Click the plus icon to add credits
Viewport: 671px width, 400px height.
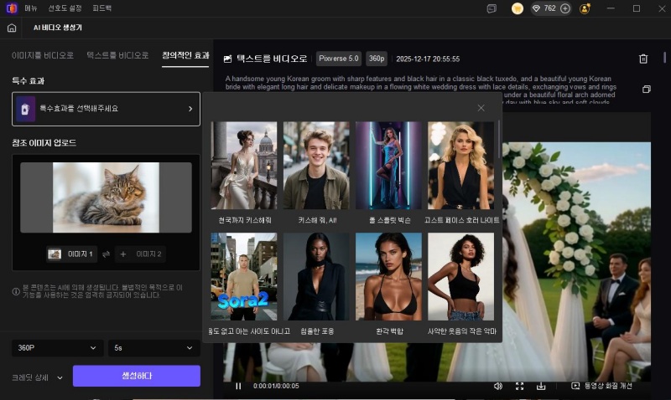click(x=565, y=8)
